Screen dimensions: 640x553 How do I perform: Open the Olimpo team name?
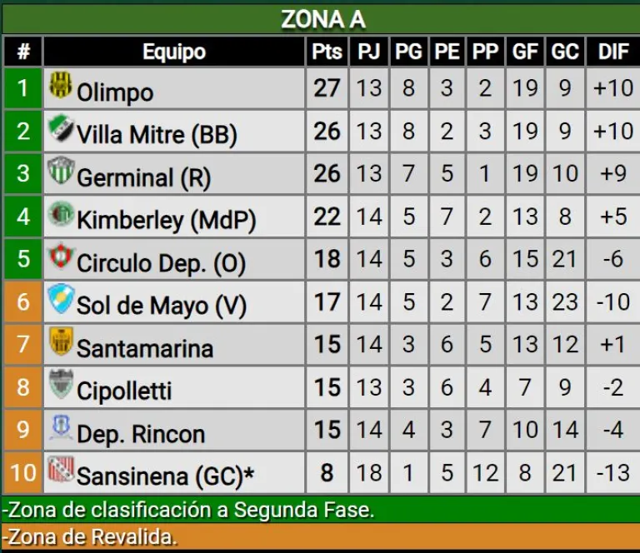click(x=115, y=92)
